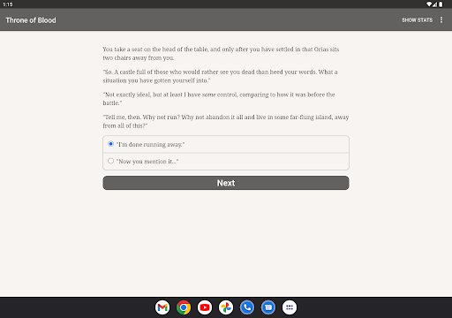Open Google Photos from the dock
The image size is (452, 318).
226,307
